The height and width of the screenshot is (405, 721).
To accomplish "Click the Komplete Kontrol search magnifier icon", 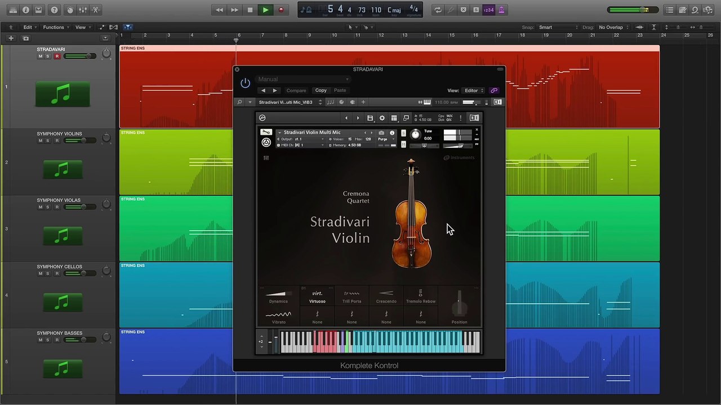I will (239, 102).
